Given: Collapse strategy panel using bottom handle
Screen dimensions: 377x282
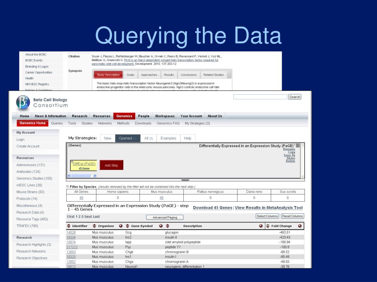Looking at the screenshot, I should click(x=185, y=180).
